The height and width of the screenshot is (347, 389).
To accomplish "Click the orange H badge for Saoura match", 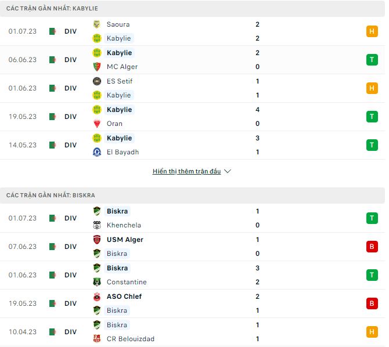I will 372,31.
